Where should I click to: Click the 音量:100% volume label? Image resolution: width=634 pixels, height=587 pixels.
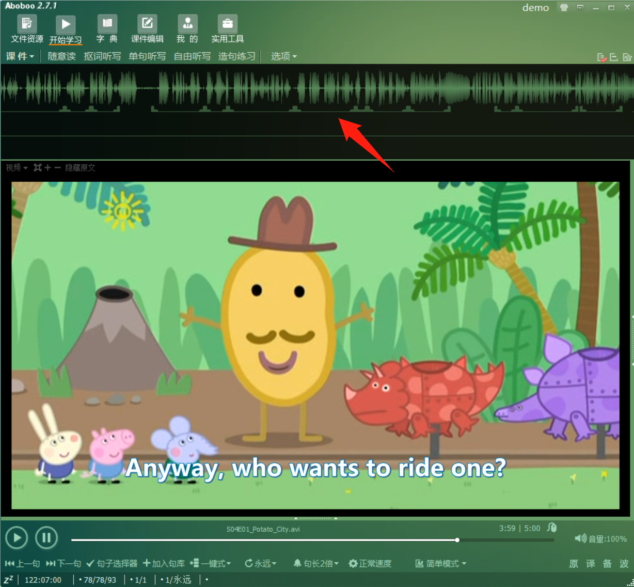pyautogui.click(x=608, y=539)
